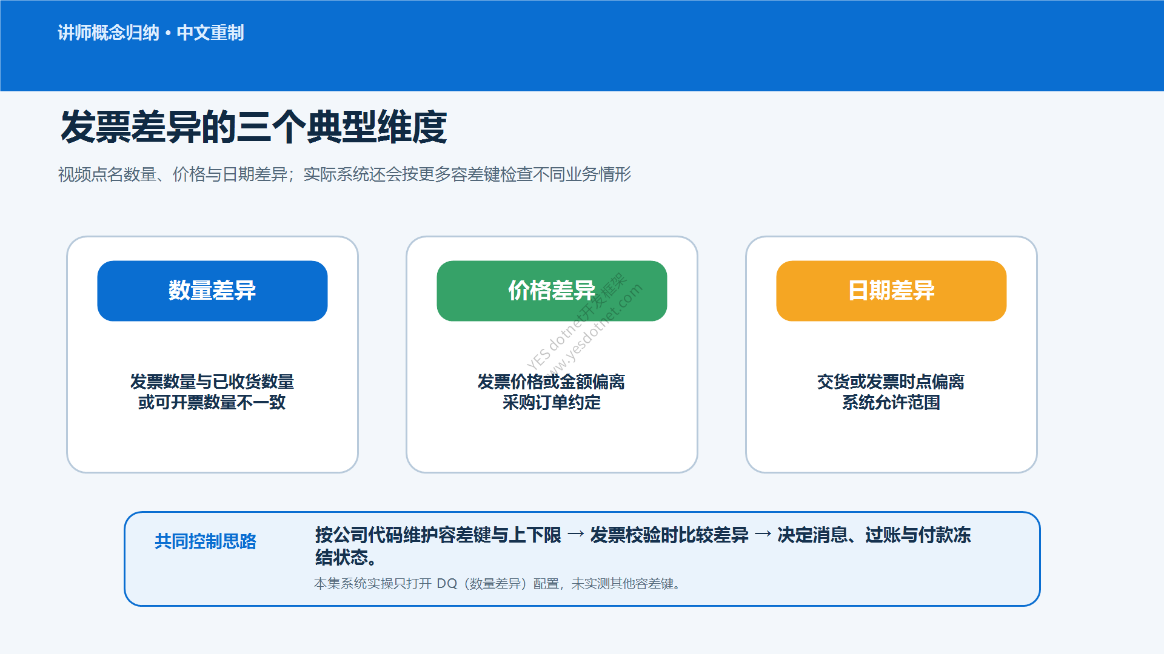Click the line starting 按公司代码维护容差键

tap(643, 535)
